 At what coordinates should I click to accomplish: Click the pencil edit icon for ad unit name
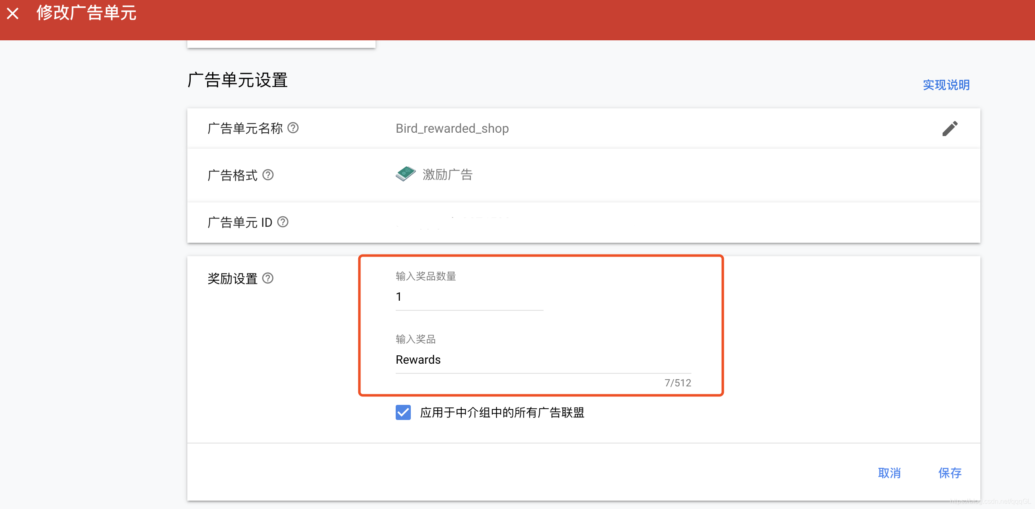950,129
